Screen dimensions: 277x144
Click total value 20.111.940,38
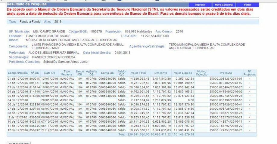[139, 121]
